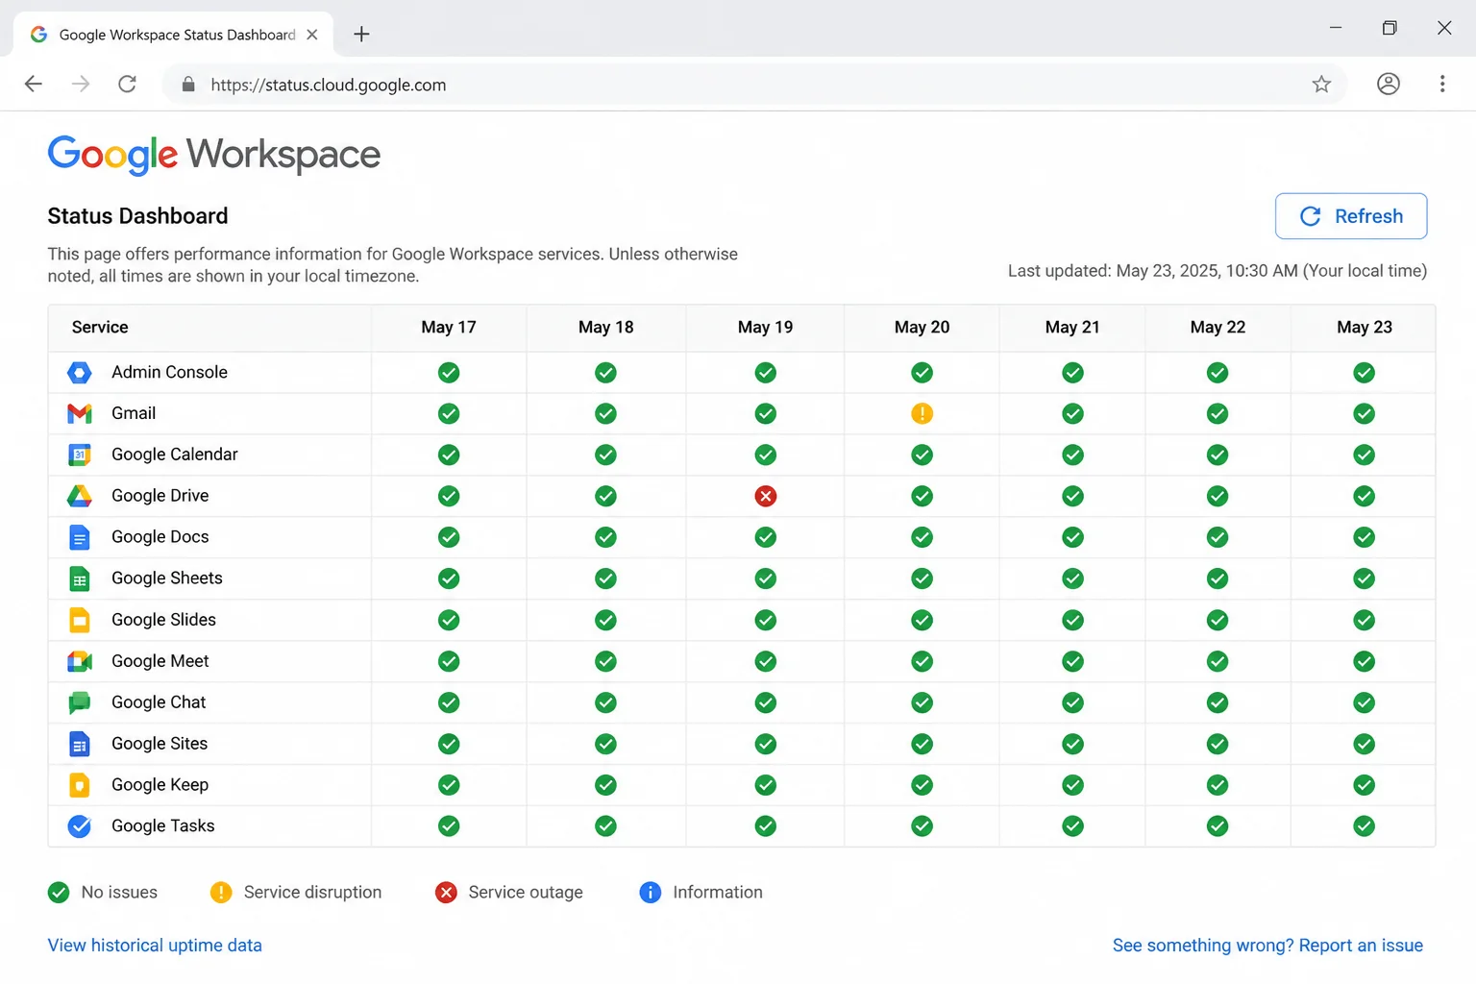Screen dimensions: 1476x984
Task: Click the Google Tasks service name
Action: coord(163,826)
